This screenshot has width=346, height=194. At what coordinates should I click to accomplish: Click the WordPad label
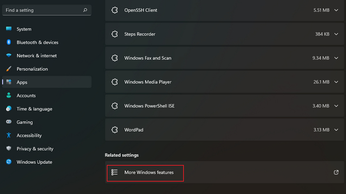point(134,130)
